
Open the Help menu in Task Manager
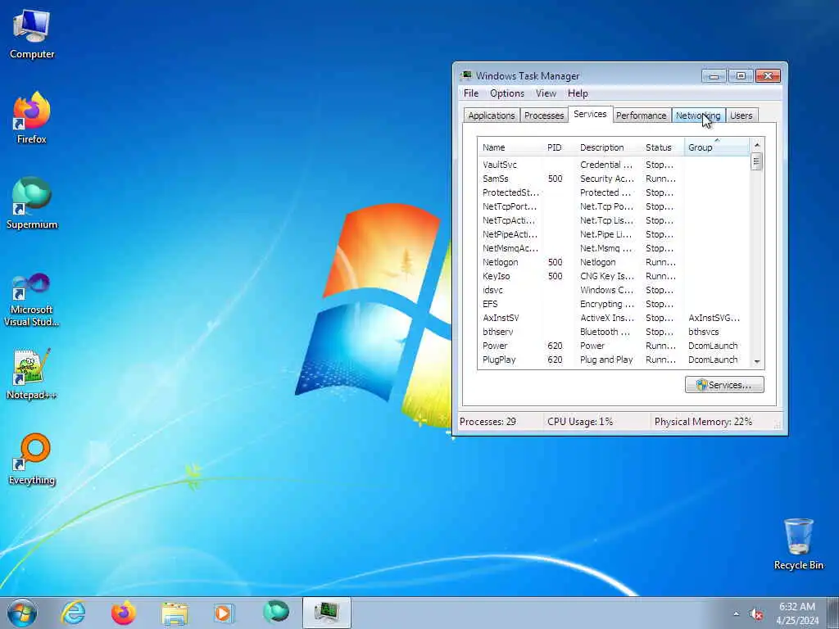(578, 93)
